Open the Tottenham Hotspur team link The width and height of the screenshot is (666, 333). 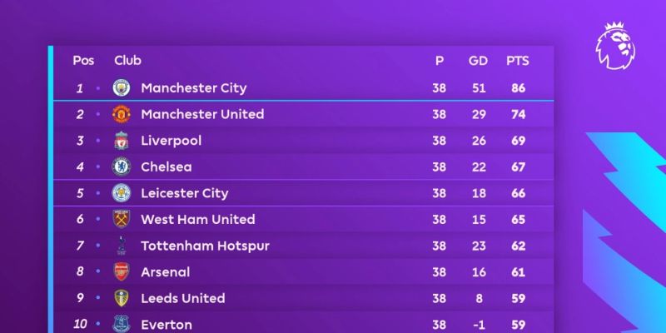(x=205, y=246)
